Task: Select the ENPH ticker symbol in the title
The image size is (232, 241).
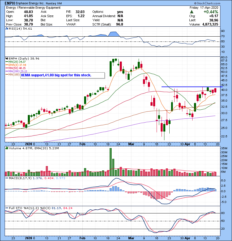Action: (x=10, y=3)
